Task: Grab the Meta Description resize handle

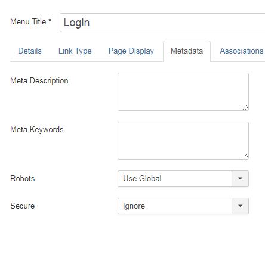Action: coord(245,107)
